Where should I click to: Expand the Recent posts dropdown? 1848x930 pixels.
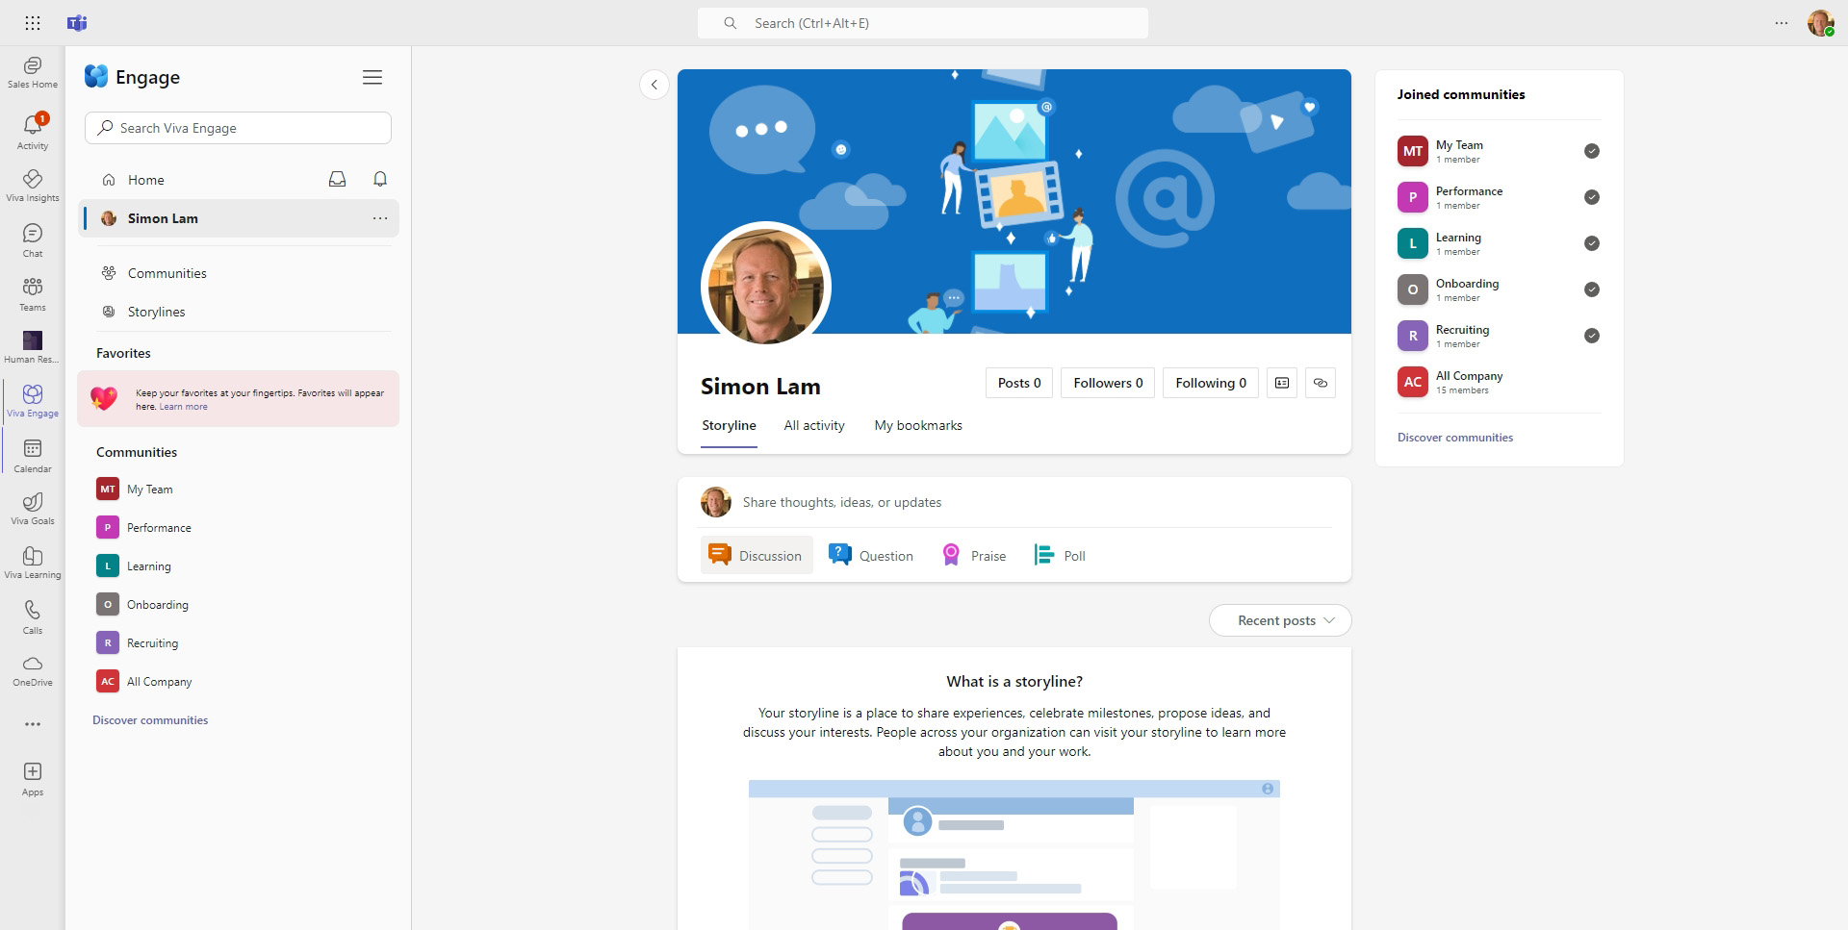coord(1280,620)
